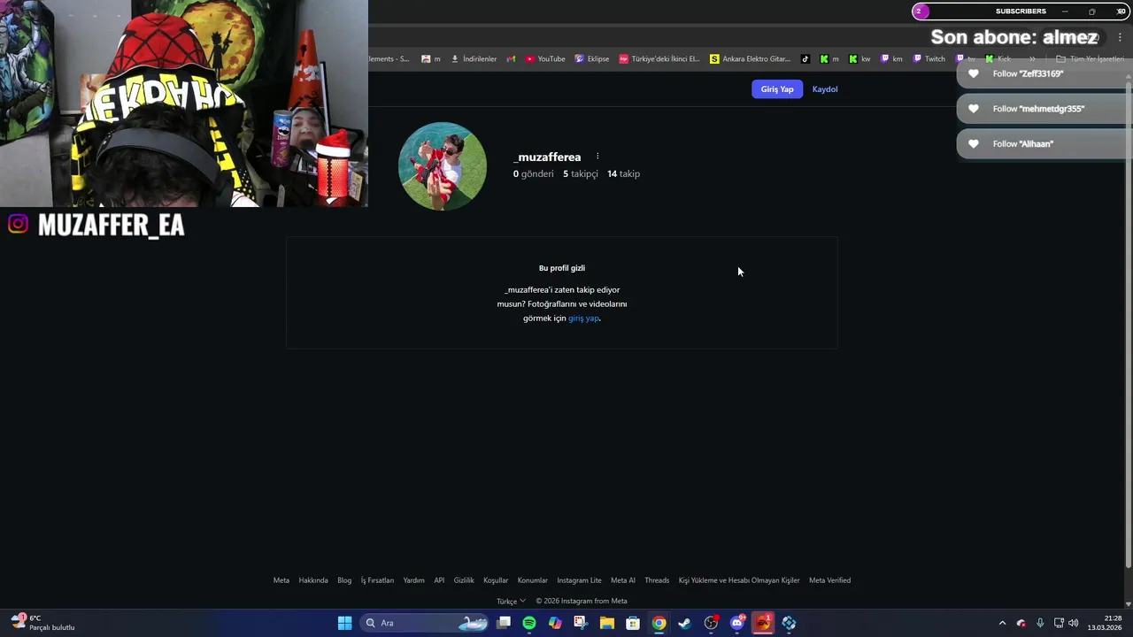Expand the Türkçe language dropdown
This screenshot has height=637, width=1133.
coord(511,601)
